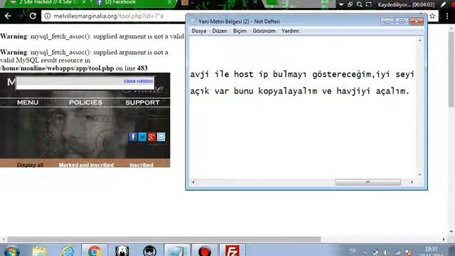This screenshot has height=256, width=455.
Task: Reload the page in Chrome
Action: pos(33,16)
